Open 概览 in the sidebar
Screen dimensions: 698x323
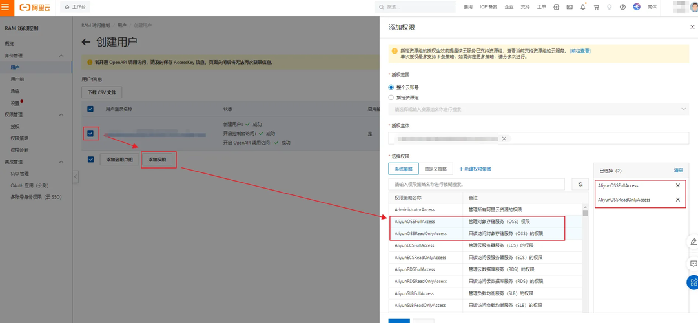pyautogui.click(x=9, y=44)
